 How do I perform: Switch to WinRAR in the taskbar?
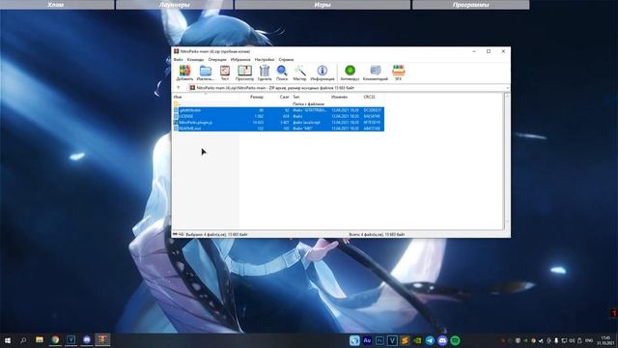(102, 339)
